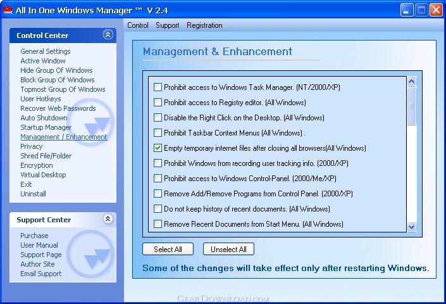
Task: Click Email Support link
Action: click(41, 274)
